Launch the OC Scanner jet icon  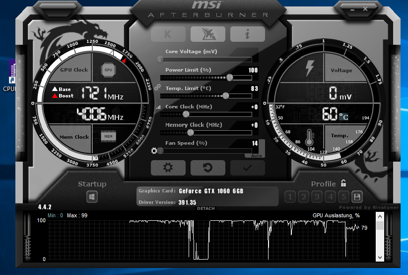click(207, 34)
